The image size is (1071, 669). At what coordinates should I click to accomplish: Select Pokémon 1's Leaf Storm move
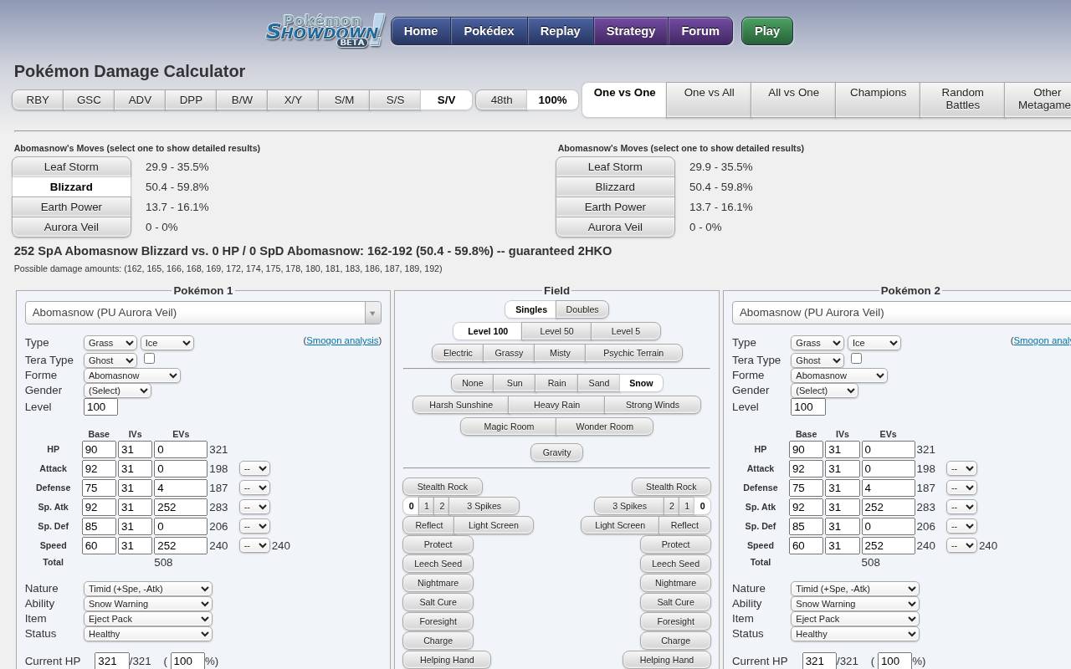coord(71,167)
